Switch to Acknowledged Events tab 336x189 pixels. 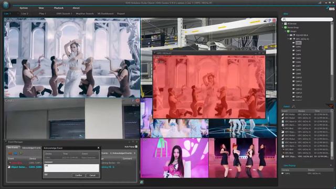pos(31,148)
